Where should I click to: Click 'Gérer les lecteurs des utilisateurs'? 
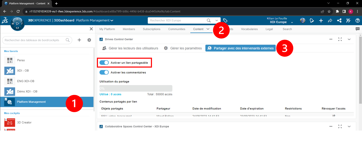tap(130, 48)
